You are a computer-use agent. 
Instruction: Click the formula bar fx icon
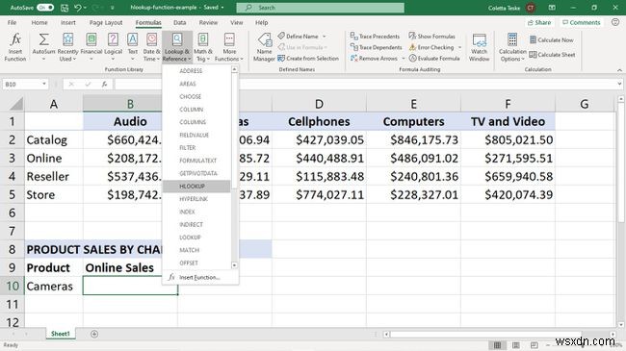pyautogui.click(x=104, y=85)
